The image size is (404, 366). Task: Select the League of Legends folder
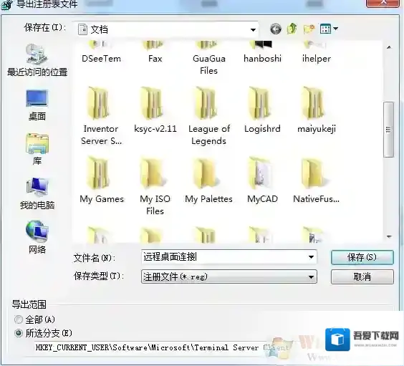[x=209, y=116]
